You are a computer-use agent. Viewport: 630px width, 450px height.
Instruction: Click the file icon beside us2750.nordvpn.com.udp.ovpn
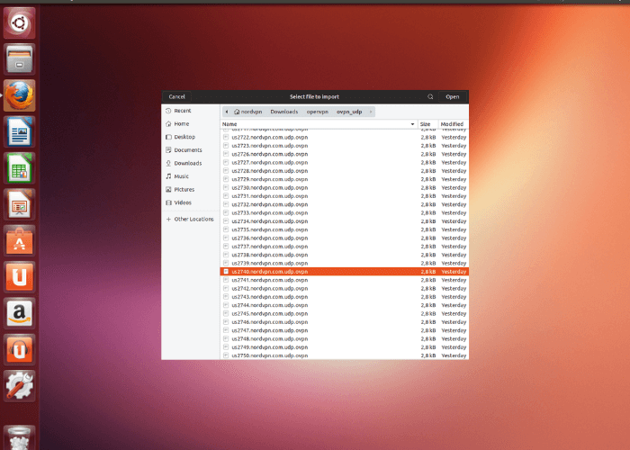tap(226, 355)
